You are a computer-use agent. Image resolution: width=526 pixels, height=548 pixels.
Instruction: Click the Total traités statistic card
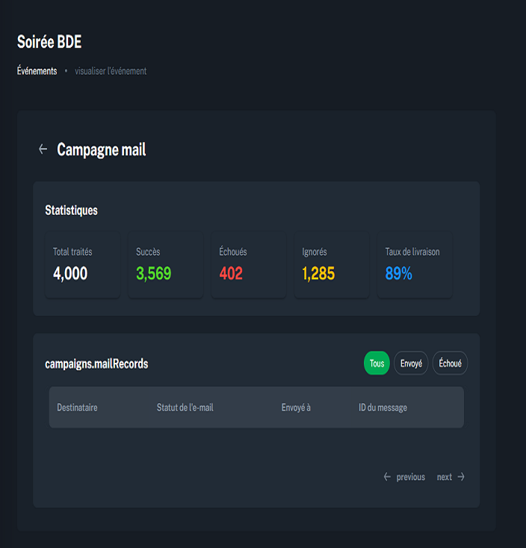pos(82,265)
